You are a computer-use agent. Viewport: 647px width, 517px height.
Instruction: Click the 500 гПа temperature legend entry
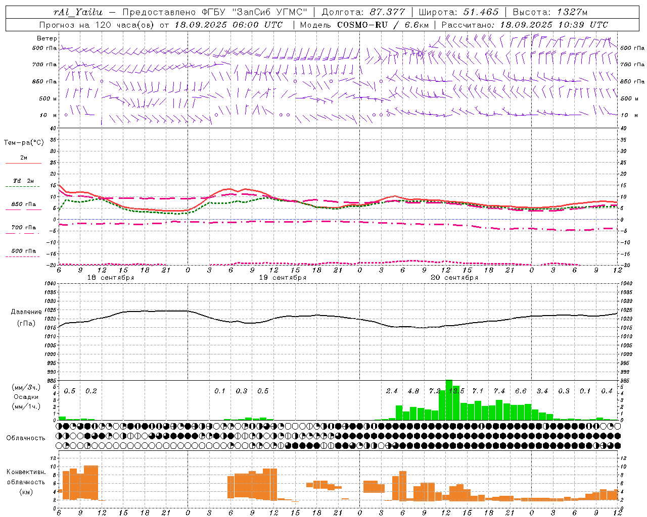[23, 251]
